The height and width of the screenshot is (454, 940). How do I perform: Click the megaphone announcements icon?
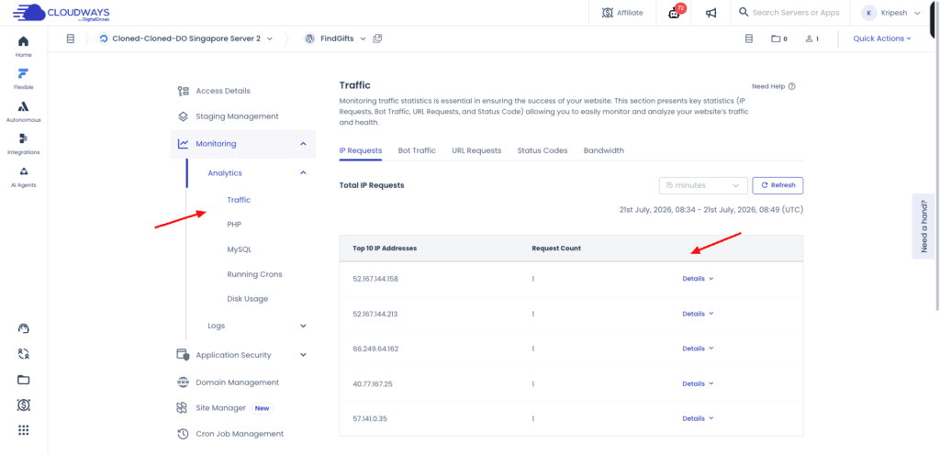[x=711, y=13]
